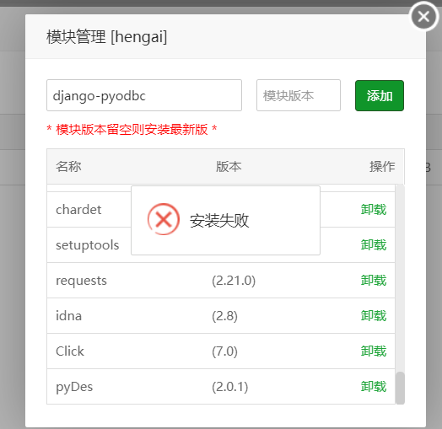
Task: Select the idna version (2.8)
Action: tap(224, 316)
